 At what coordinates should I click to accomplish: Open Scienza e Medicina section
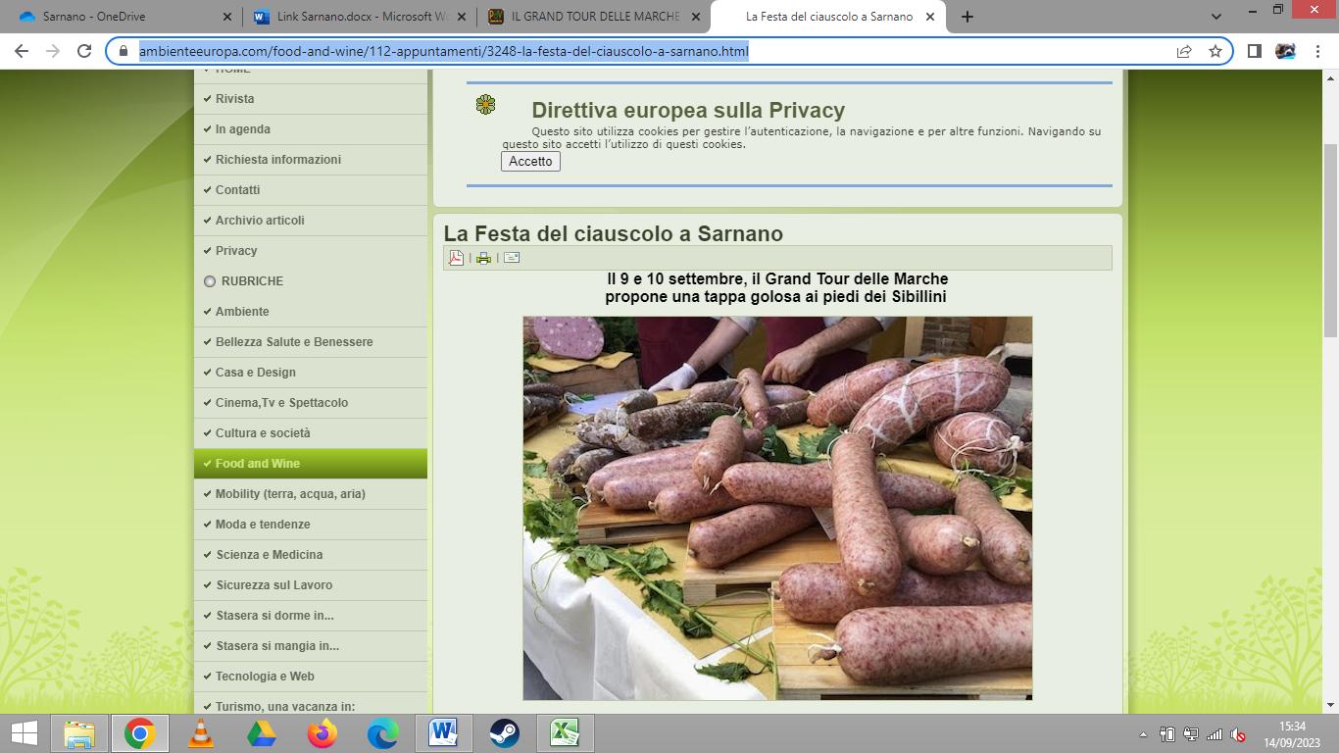[311, 555]
